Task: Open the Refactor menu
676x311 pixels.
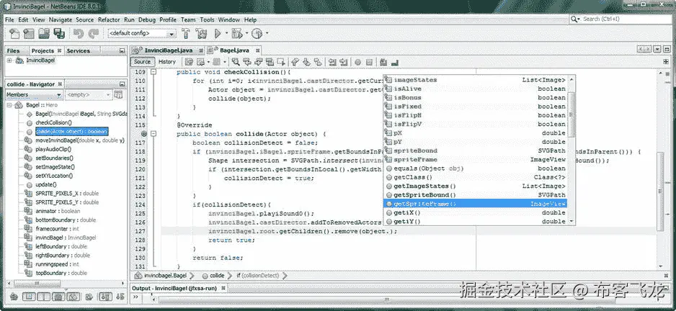Action: [109, 20]
